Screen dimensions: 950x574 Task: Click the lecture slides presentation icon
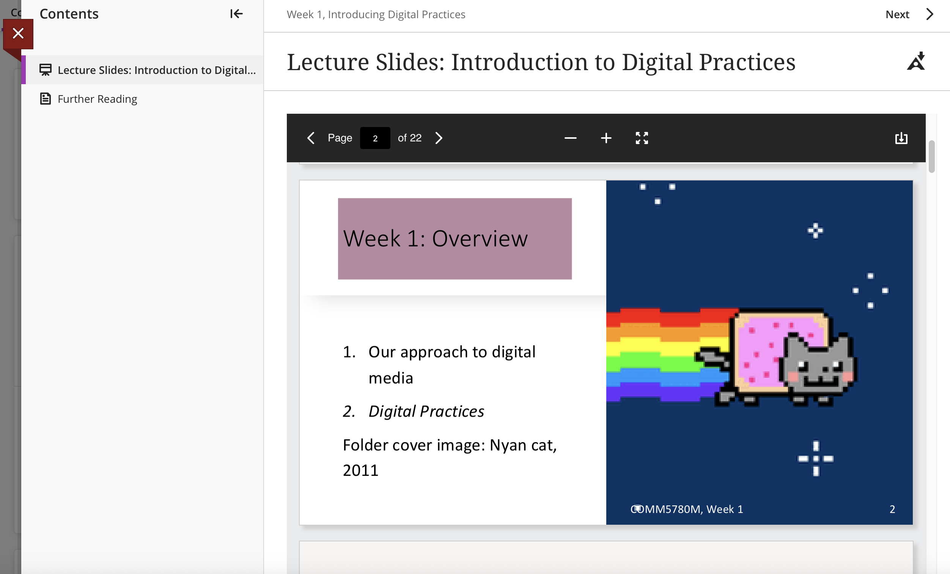click(46, 70)
